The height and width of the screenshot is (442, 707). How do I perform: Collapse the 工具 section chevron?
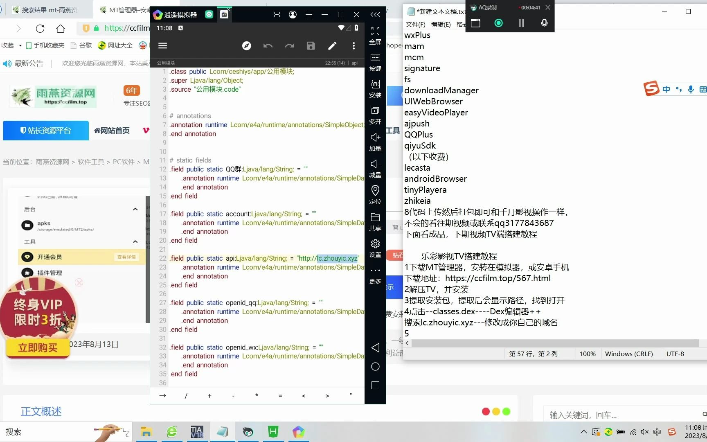coord(135,241)
